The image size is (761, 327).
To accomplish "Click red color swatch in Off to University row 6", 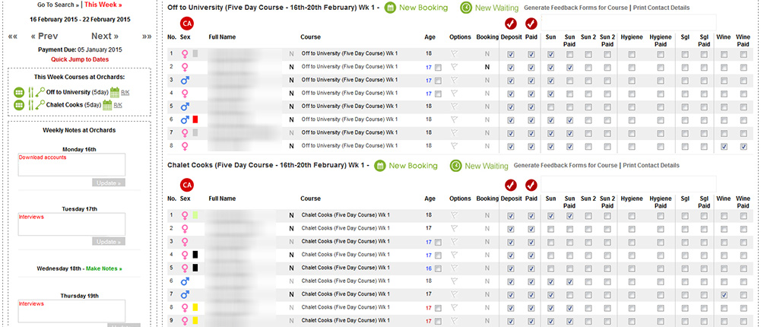I will tap(195, 119).
